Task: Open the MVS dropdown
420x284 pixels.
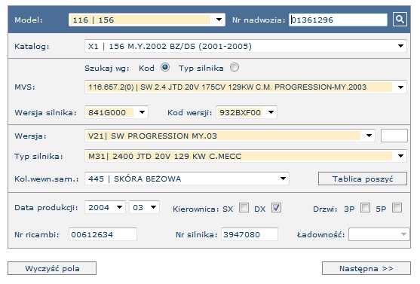Action: [246, 87]
